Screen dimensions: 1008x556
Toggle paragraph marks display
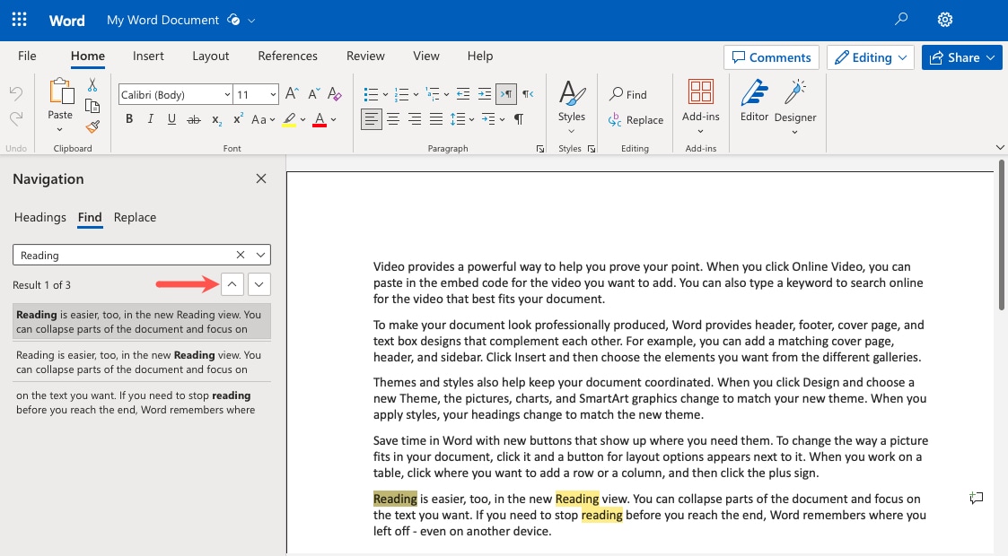(518, 117)
